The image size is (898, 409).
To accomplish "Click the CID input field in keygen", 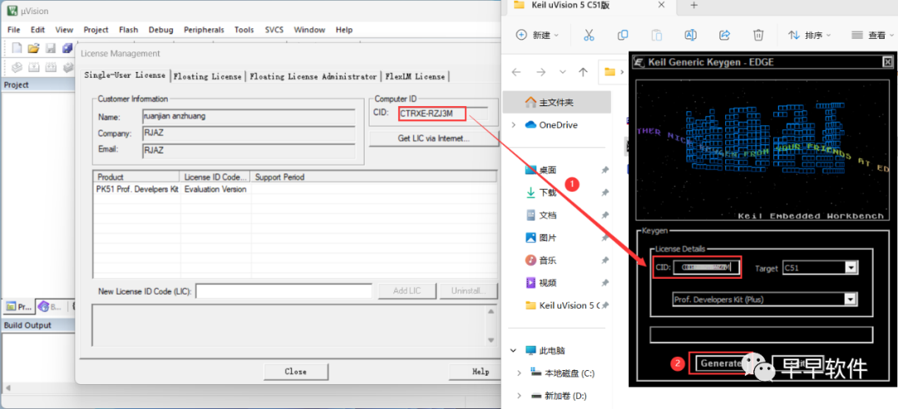I will click(x=706, y=267).
